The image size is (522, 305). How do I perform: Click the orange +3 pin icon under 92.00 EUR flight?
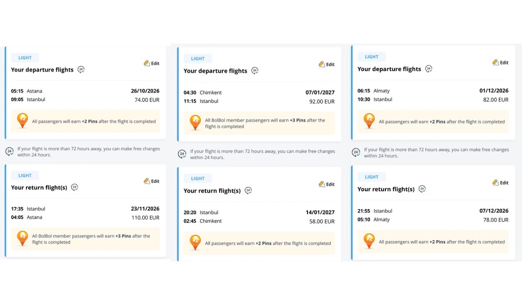pyautogui.click(x=195, y=122)
